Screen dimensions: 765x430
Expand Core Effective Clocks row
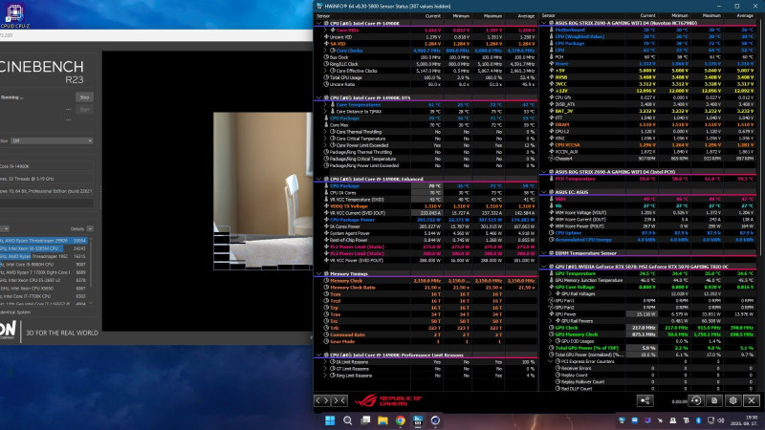point(325,71)
